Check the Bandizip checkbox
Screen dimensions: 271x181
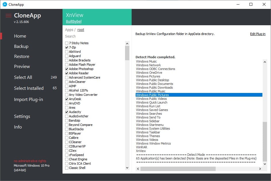pyautogui.click(x=67, y=120)
